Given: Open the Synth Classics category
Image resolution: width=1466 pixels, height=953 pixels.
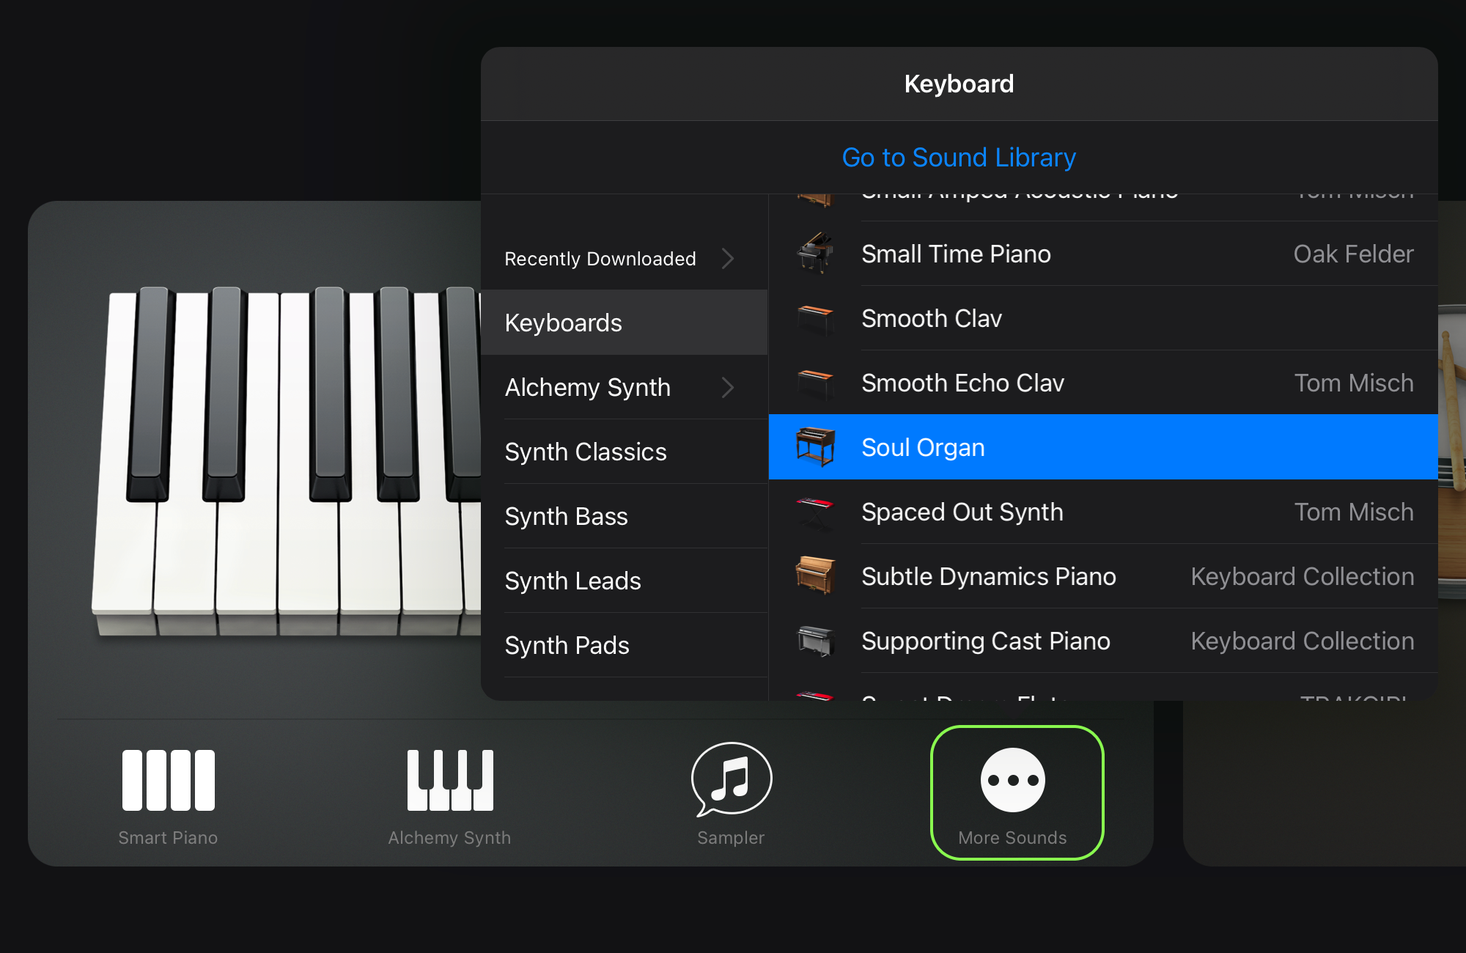Looking at the screenshot, I should [x=625, y=452].
